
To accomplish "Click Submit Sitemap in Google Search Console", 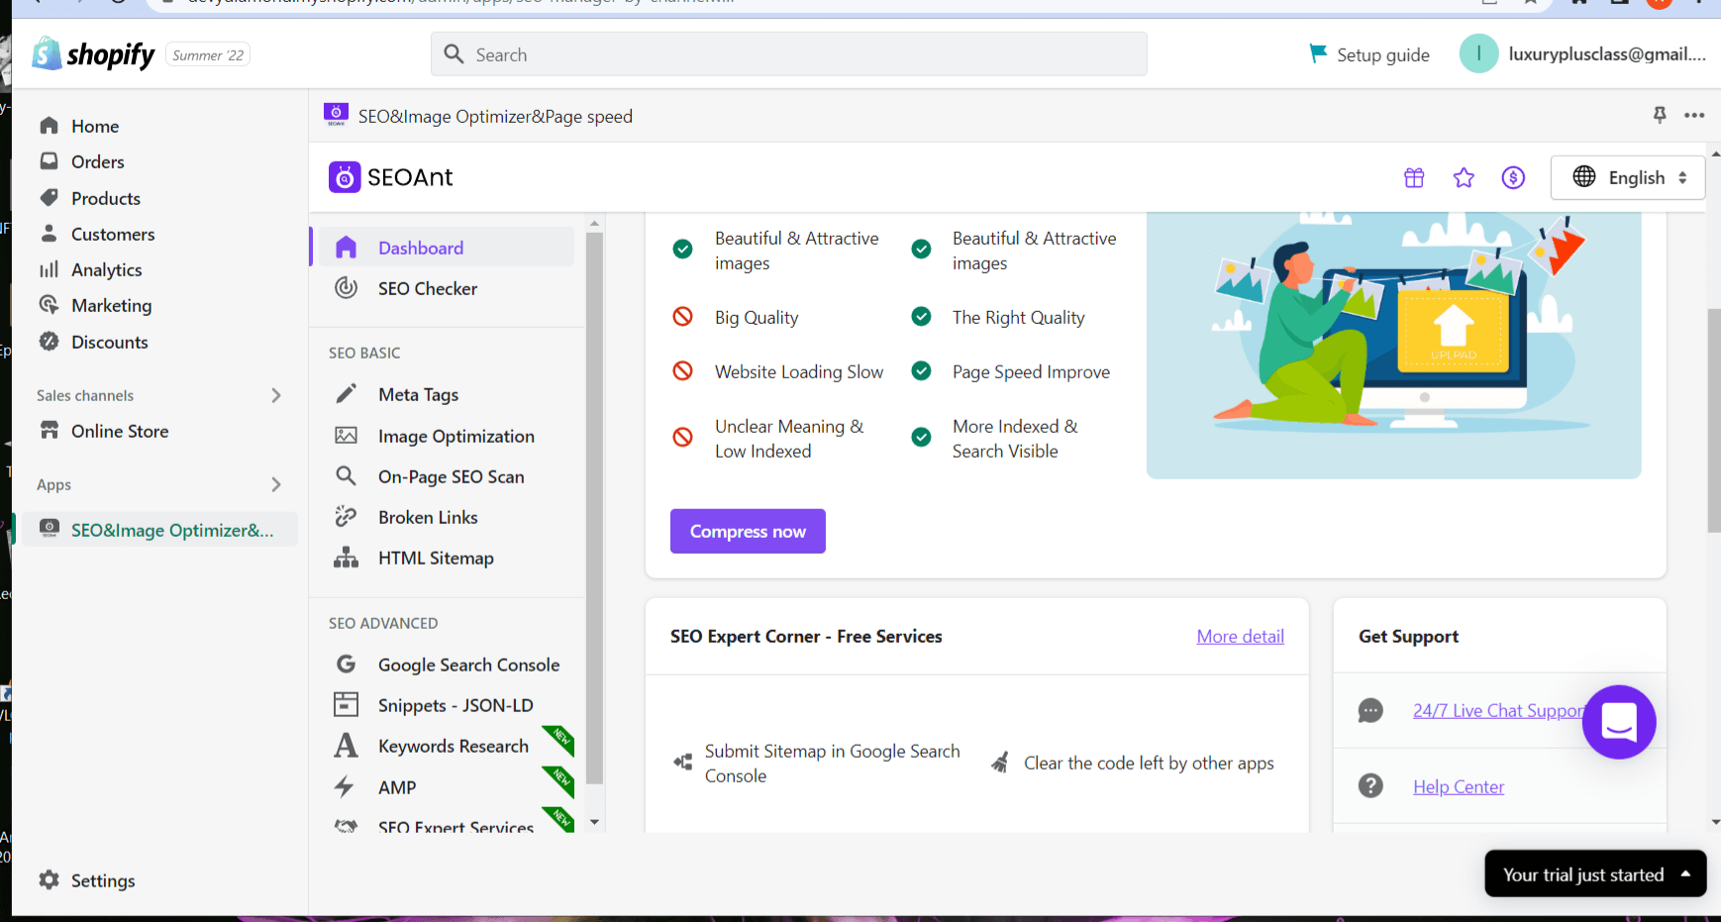I will click(832, 764).
